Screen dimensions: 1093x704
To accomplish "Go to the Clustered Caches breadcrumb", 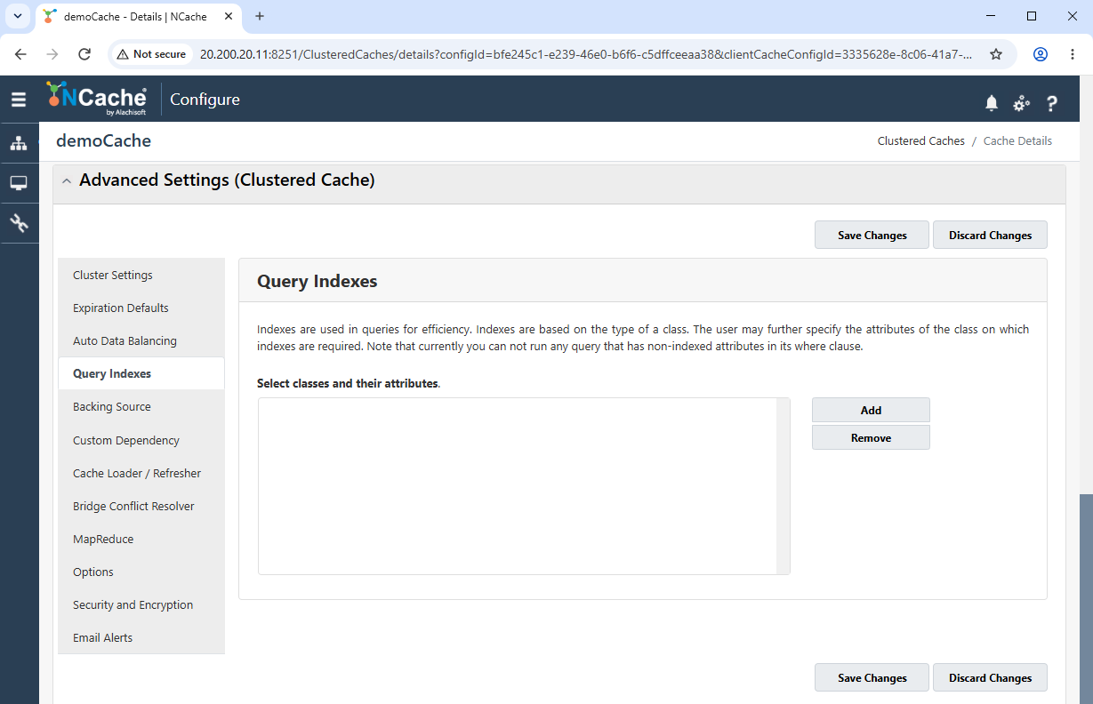I will [x=920, y=141].
